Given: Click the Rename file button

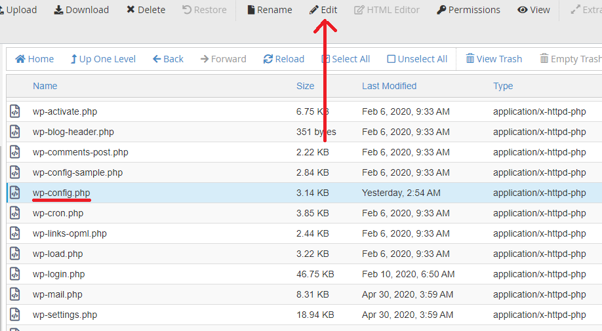Looking at the screenshot, I should 270,10.
